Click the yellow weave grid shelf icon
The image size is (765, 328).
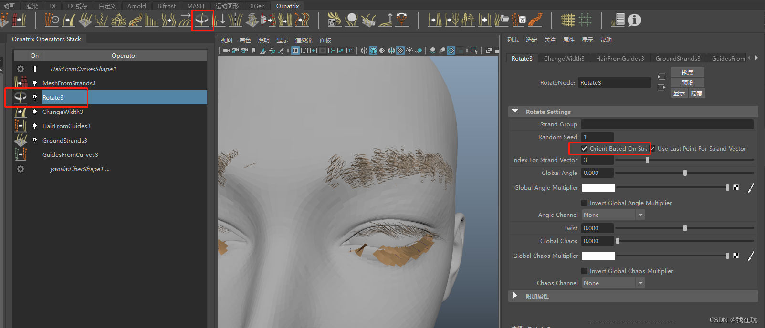[x=567, y=20]
